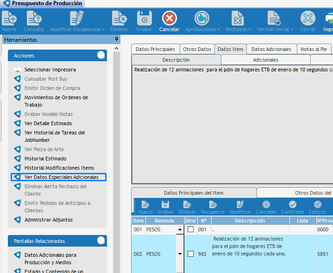Image resolution: width=333 pixels, height=273 pixels.
Task: Click the Cancelar icon in the top toolbar
Action: (170, 19)
